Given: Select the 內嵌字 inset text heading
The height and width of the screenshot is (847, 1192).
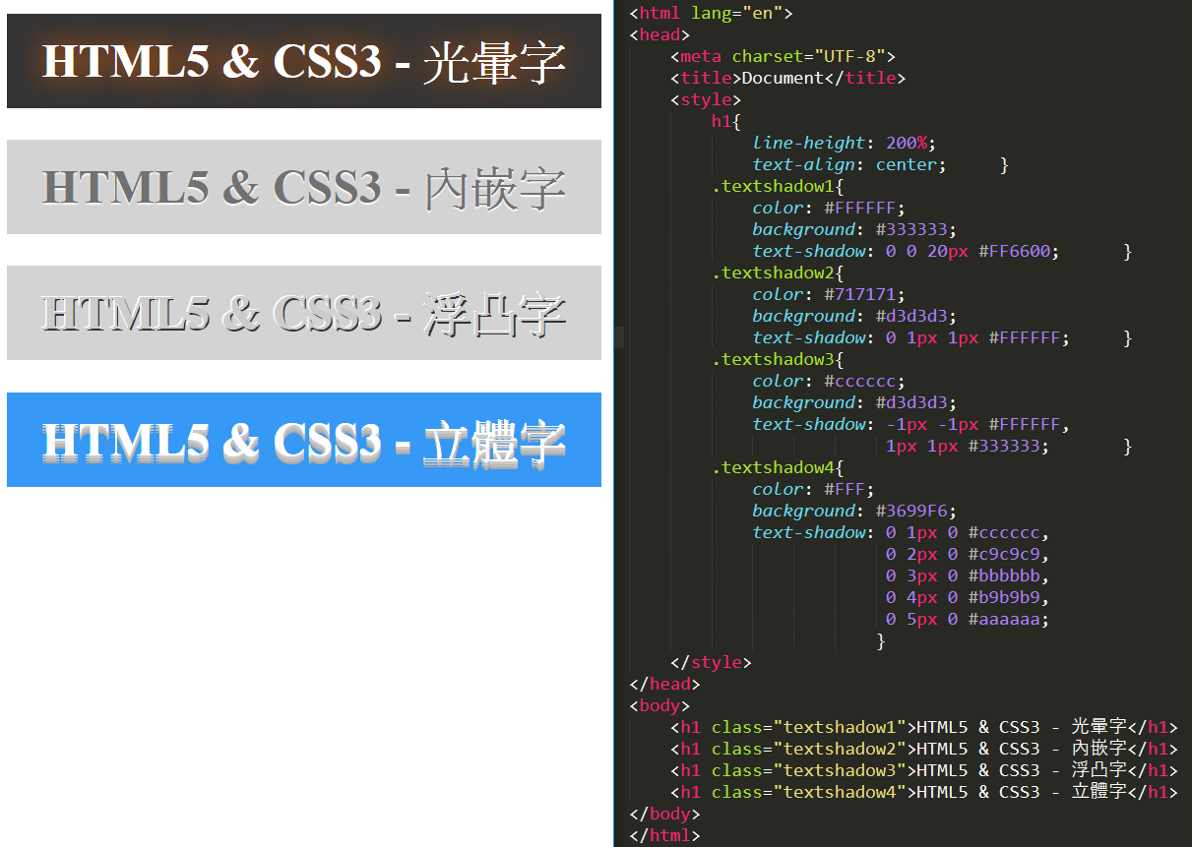Looking at the screenshot, I should [x=303, y=188].
